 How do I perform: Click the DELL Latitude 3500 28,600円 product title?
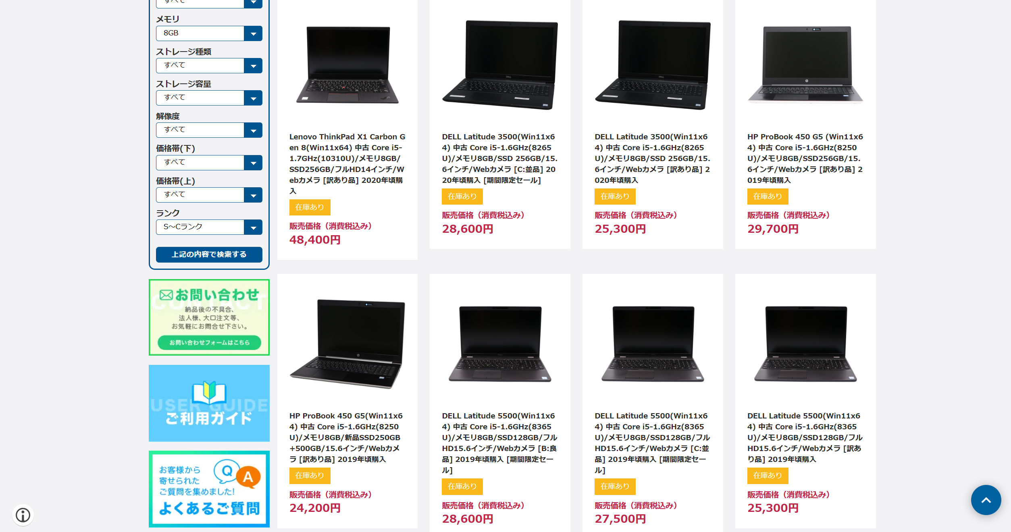point(500,158)
